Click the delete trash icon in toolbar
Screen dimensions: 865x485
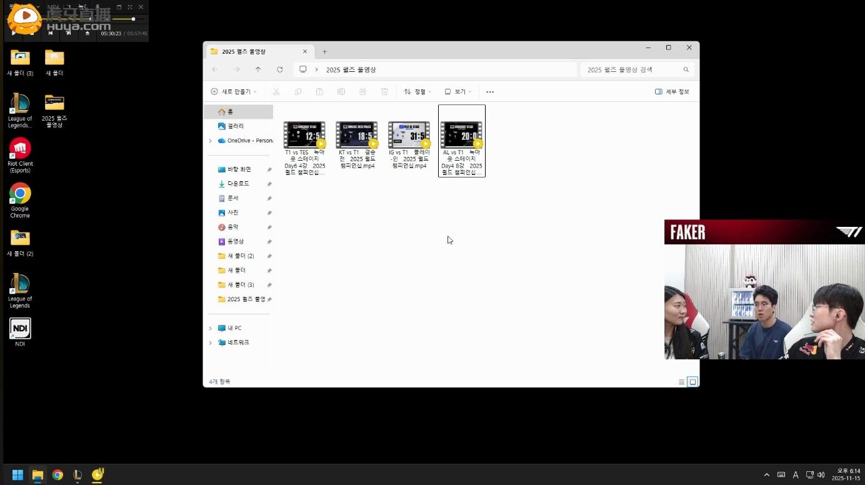click(x=384, y=92)
